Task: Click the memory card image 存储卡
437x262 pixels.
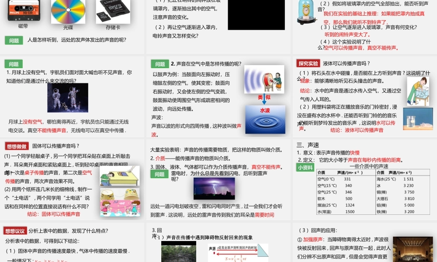Action: (113, 11)
